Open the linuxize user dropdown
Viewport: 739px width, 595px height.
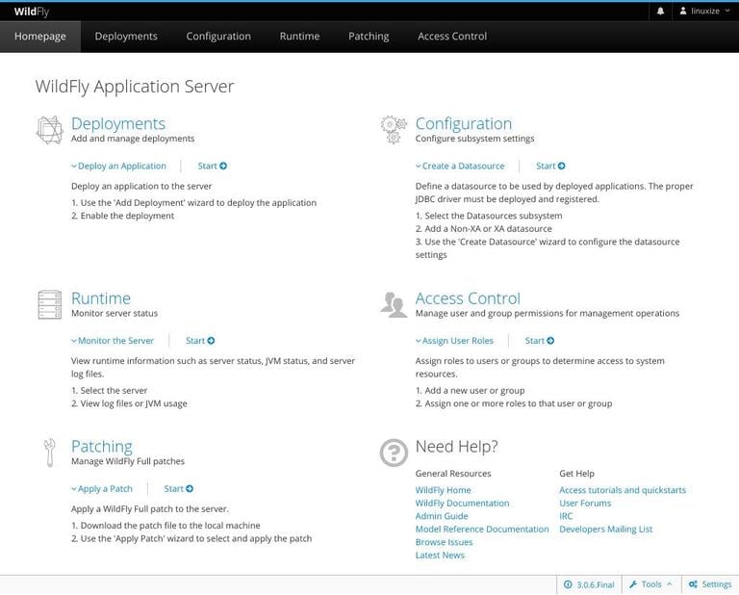point(699,12)
